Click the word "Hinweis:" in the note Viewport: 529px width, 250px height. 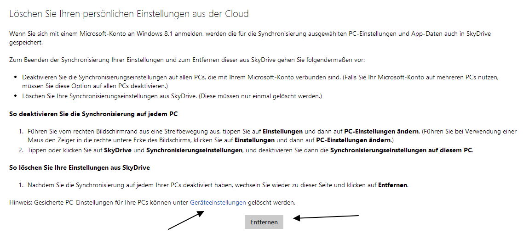pyautogui.click(x=21, y=203)
